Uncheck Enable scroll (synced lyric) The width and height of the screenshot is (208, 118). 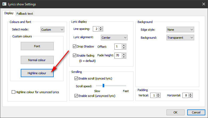[76, 78]
